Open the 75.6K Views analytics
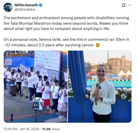The image size is (138, 133). (x=51, y=129)
